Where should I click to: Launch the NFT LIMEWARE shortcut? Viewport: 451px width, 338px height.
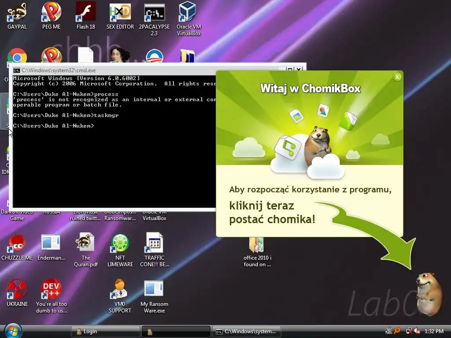click(120, 250)
